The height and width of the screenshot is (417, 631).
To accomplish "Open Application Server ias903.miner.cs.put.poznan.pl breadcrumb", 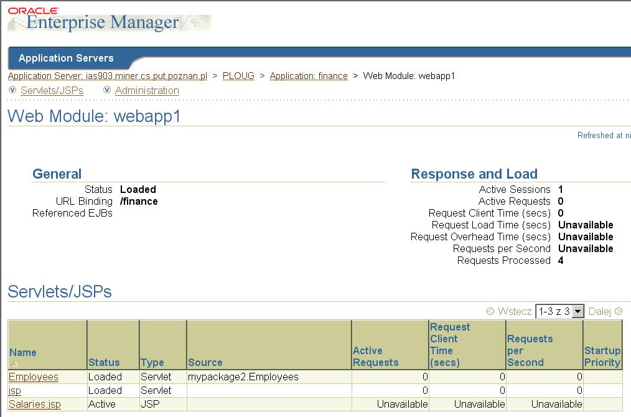I will (108, 76).
